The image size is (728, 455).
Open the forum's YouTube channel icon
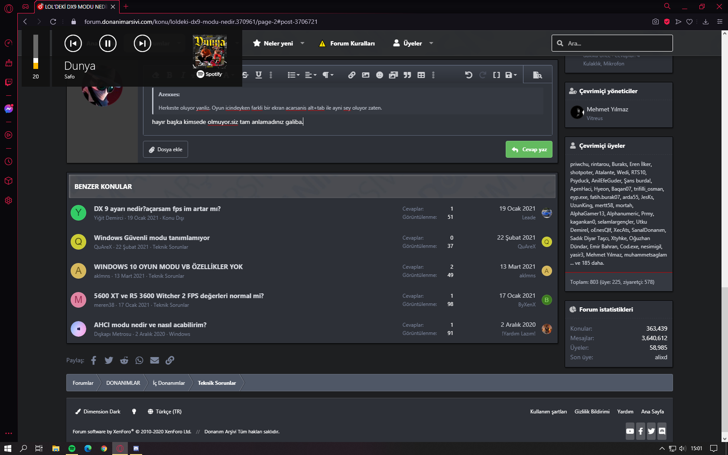630,431
